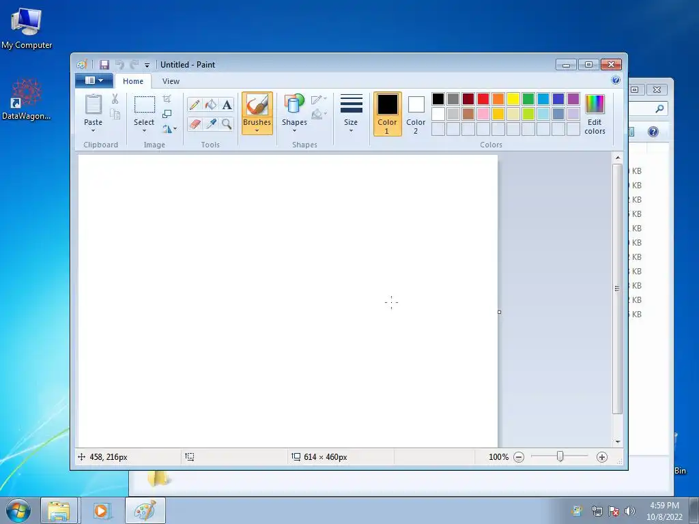Pick the pink color swatch
The height and width of the screenshot is (524, 699).
click(x=483, y=114)
